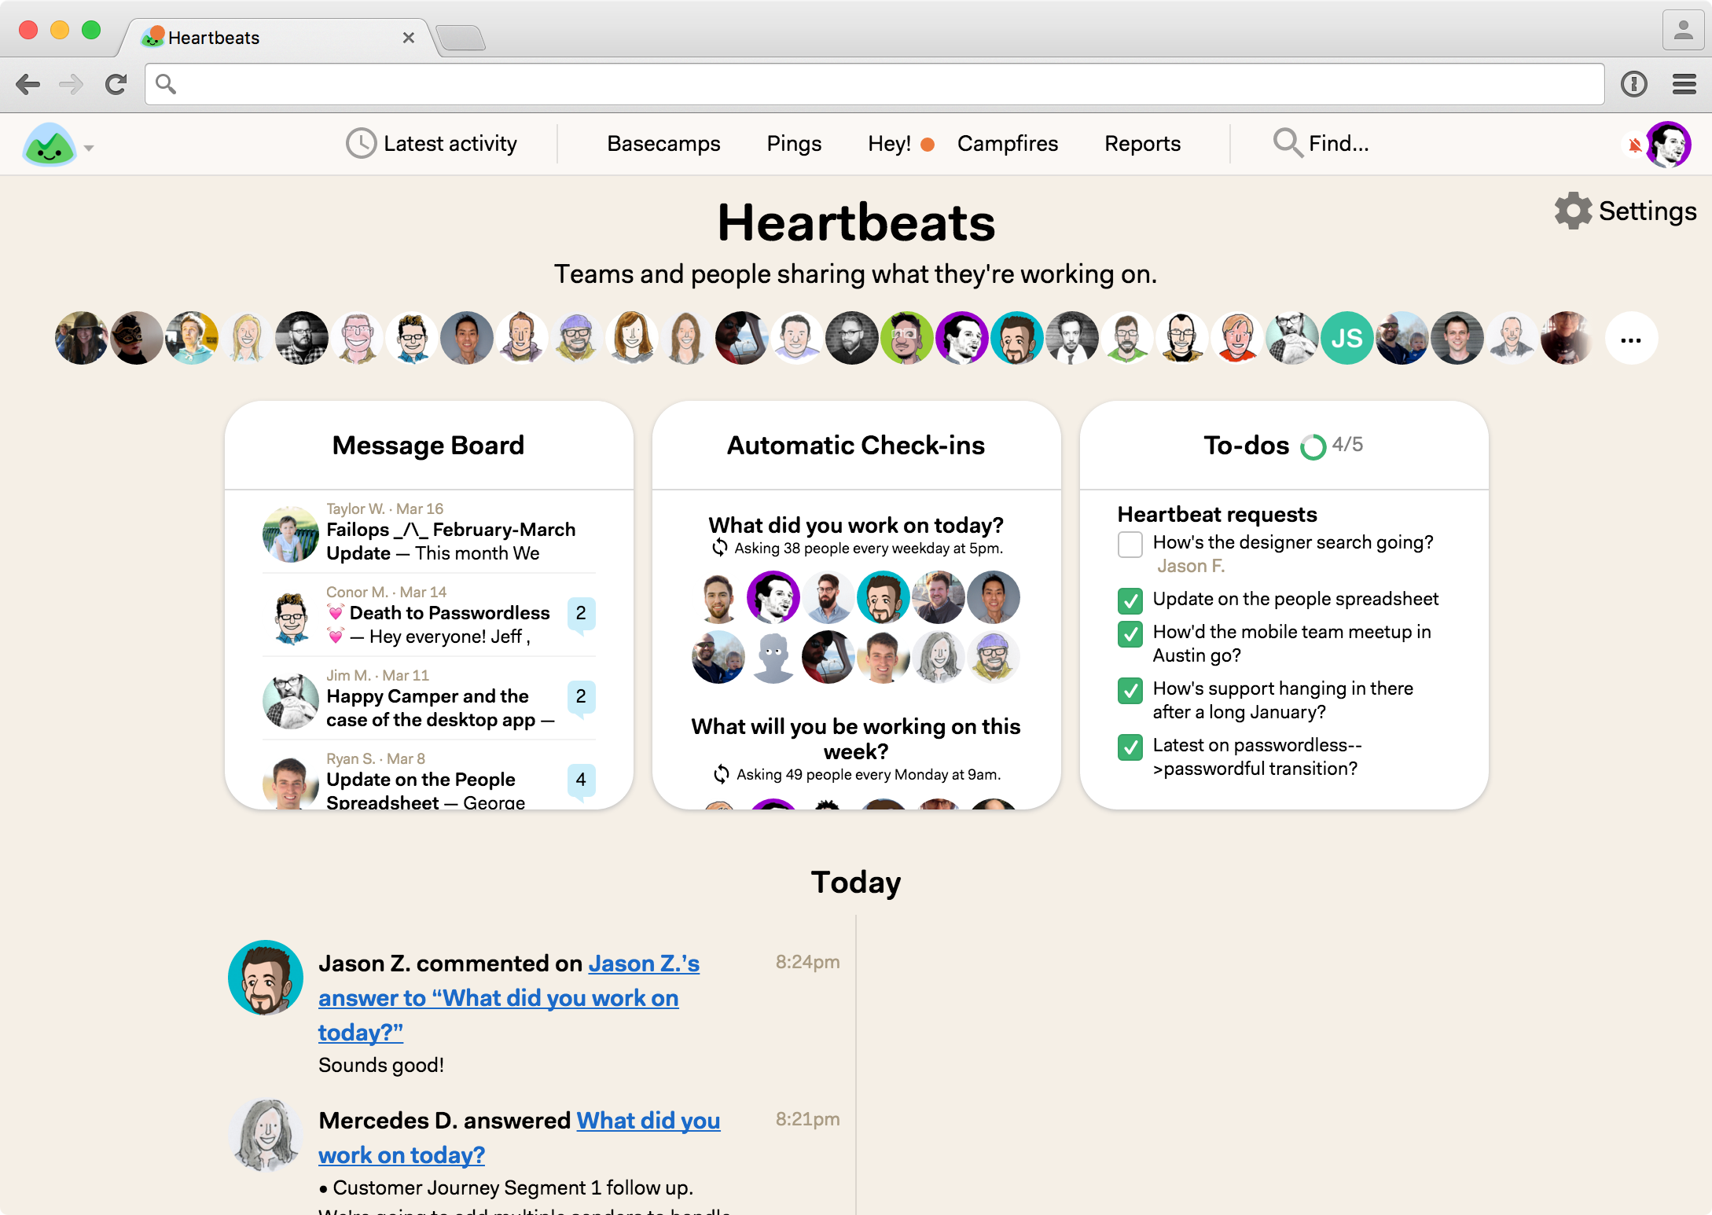Click browser forward arrow
1712x1215 pixels.
tap(72, 84)
